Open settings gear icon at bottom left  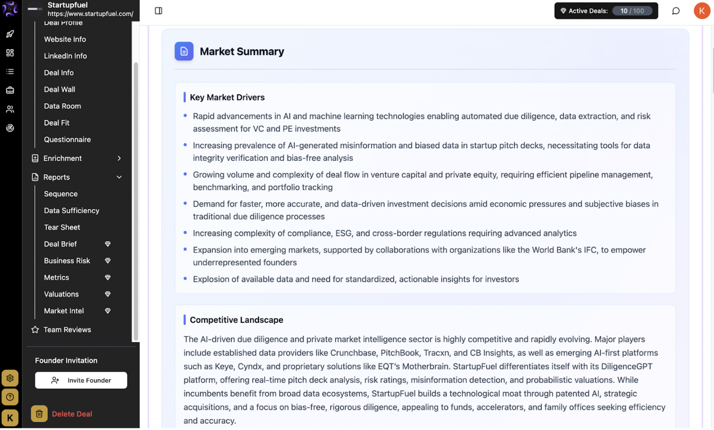(x=10, y=378)
